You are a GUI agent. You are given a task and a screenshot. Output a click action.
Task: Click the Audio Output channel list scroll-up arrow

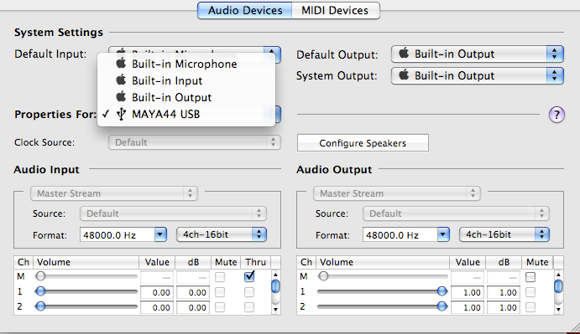558,275
